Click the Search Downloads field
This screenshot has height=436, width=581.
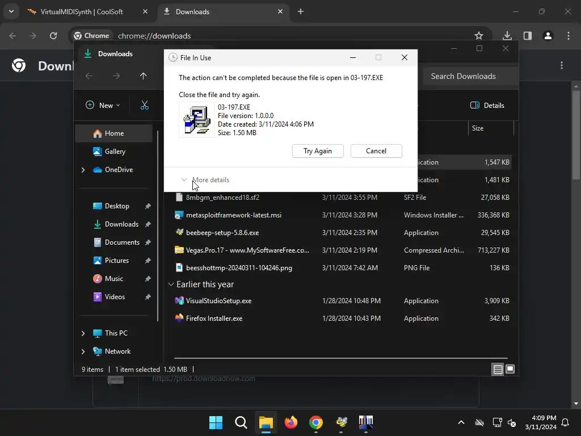pyautogui.click(x=470, y=76)
